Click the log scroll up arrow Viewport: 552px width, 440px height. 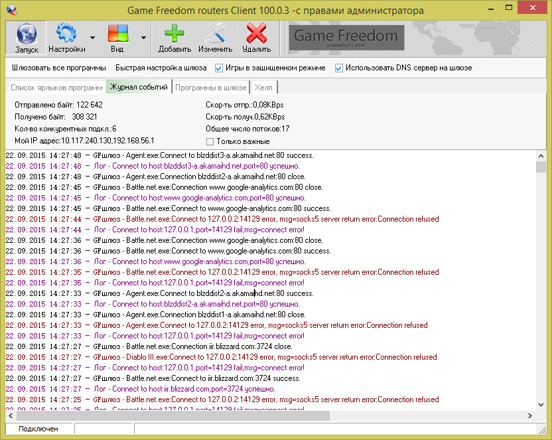(x=541, y=155)
